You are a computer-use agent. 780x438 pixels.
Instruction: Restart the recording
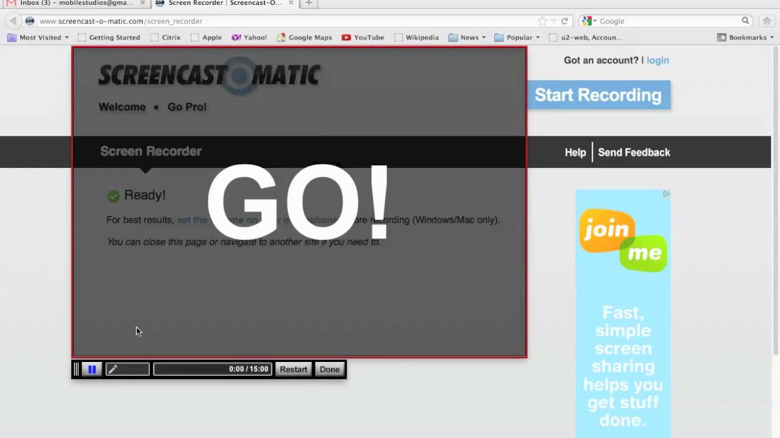coord(293,369)
